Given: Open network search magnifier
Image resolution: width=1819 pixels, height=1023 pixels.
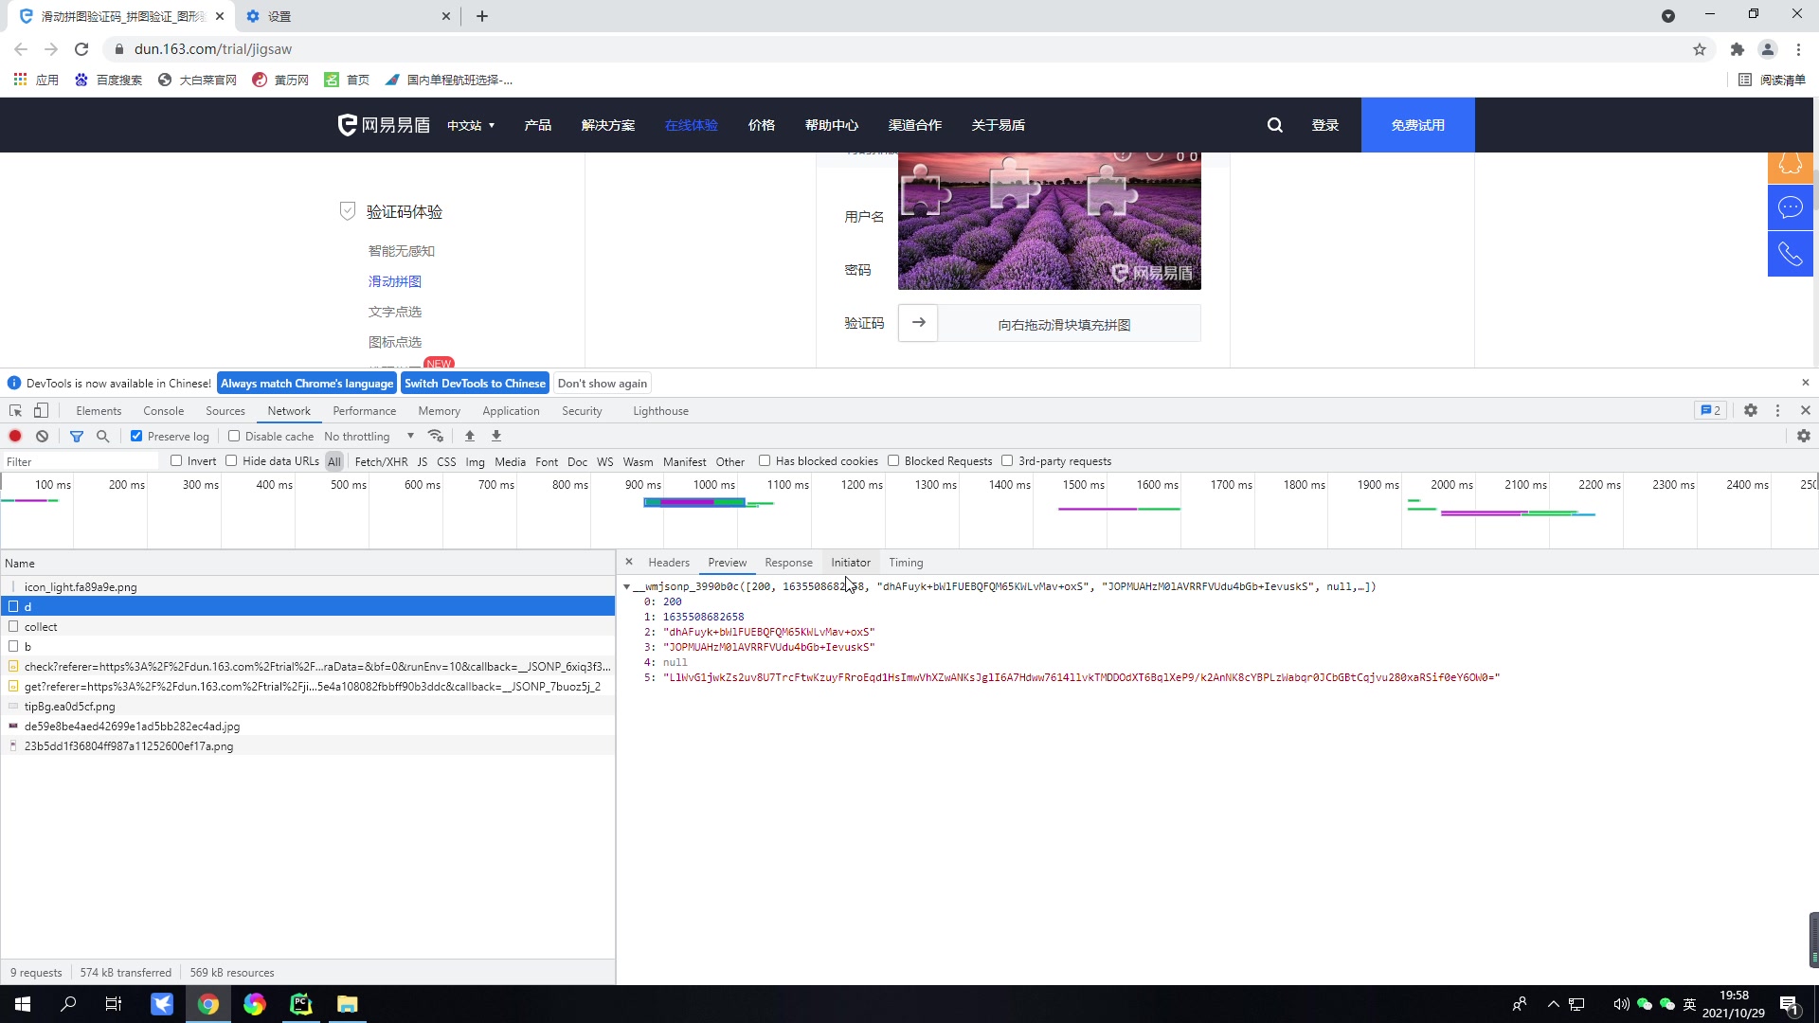Looking at the screenshot, I should pos(103,436).
